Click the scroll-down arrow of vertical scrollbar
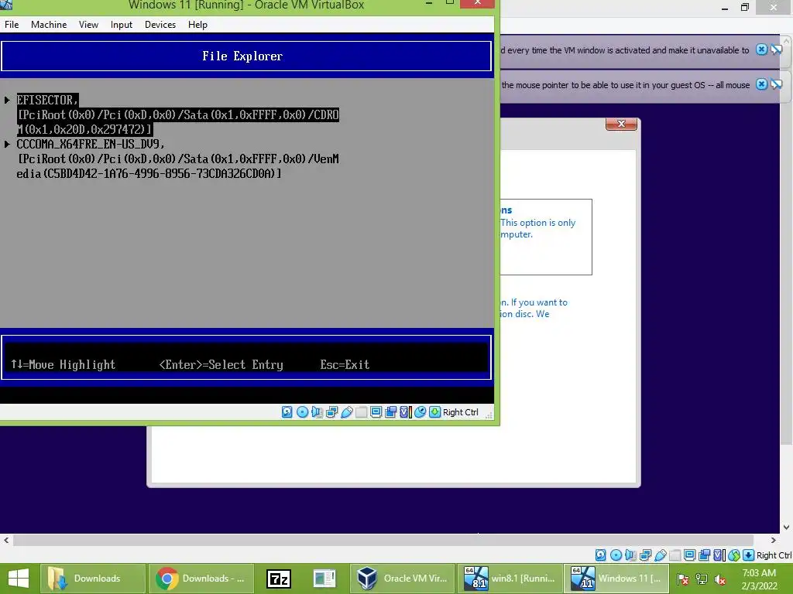 coord(787,527)
